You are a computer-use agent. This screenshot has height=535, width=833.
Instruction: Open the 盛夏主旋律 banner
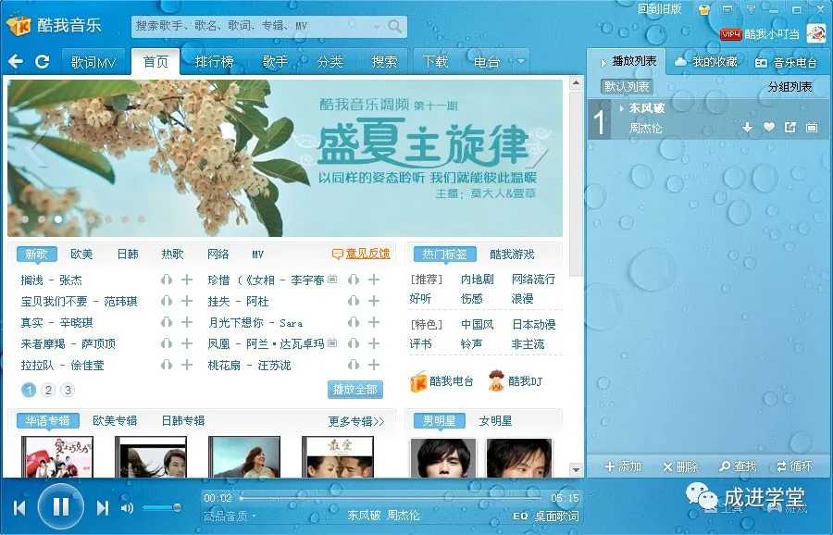(285, 157)
